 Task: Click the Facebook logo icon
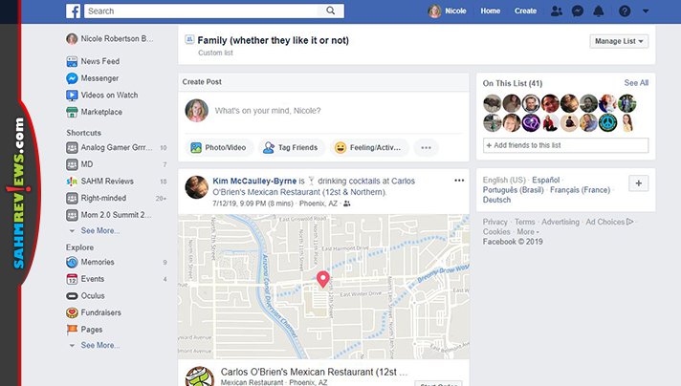pyautogui.click(x=73, y=11)
